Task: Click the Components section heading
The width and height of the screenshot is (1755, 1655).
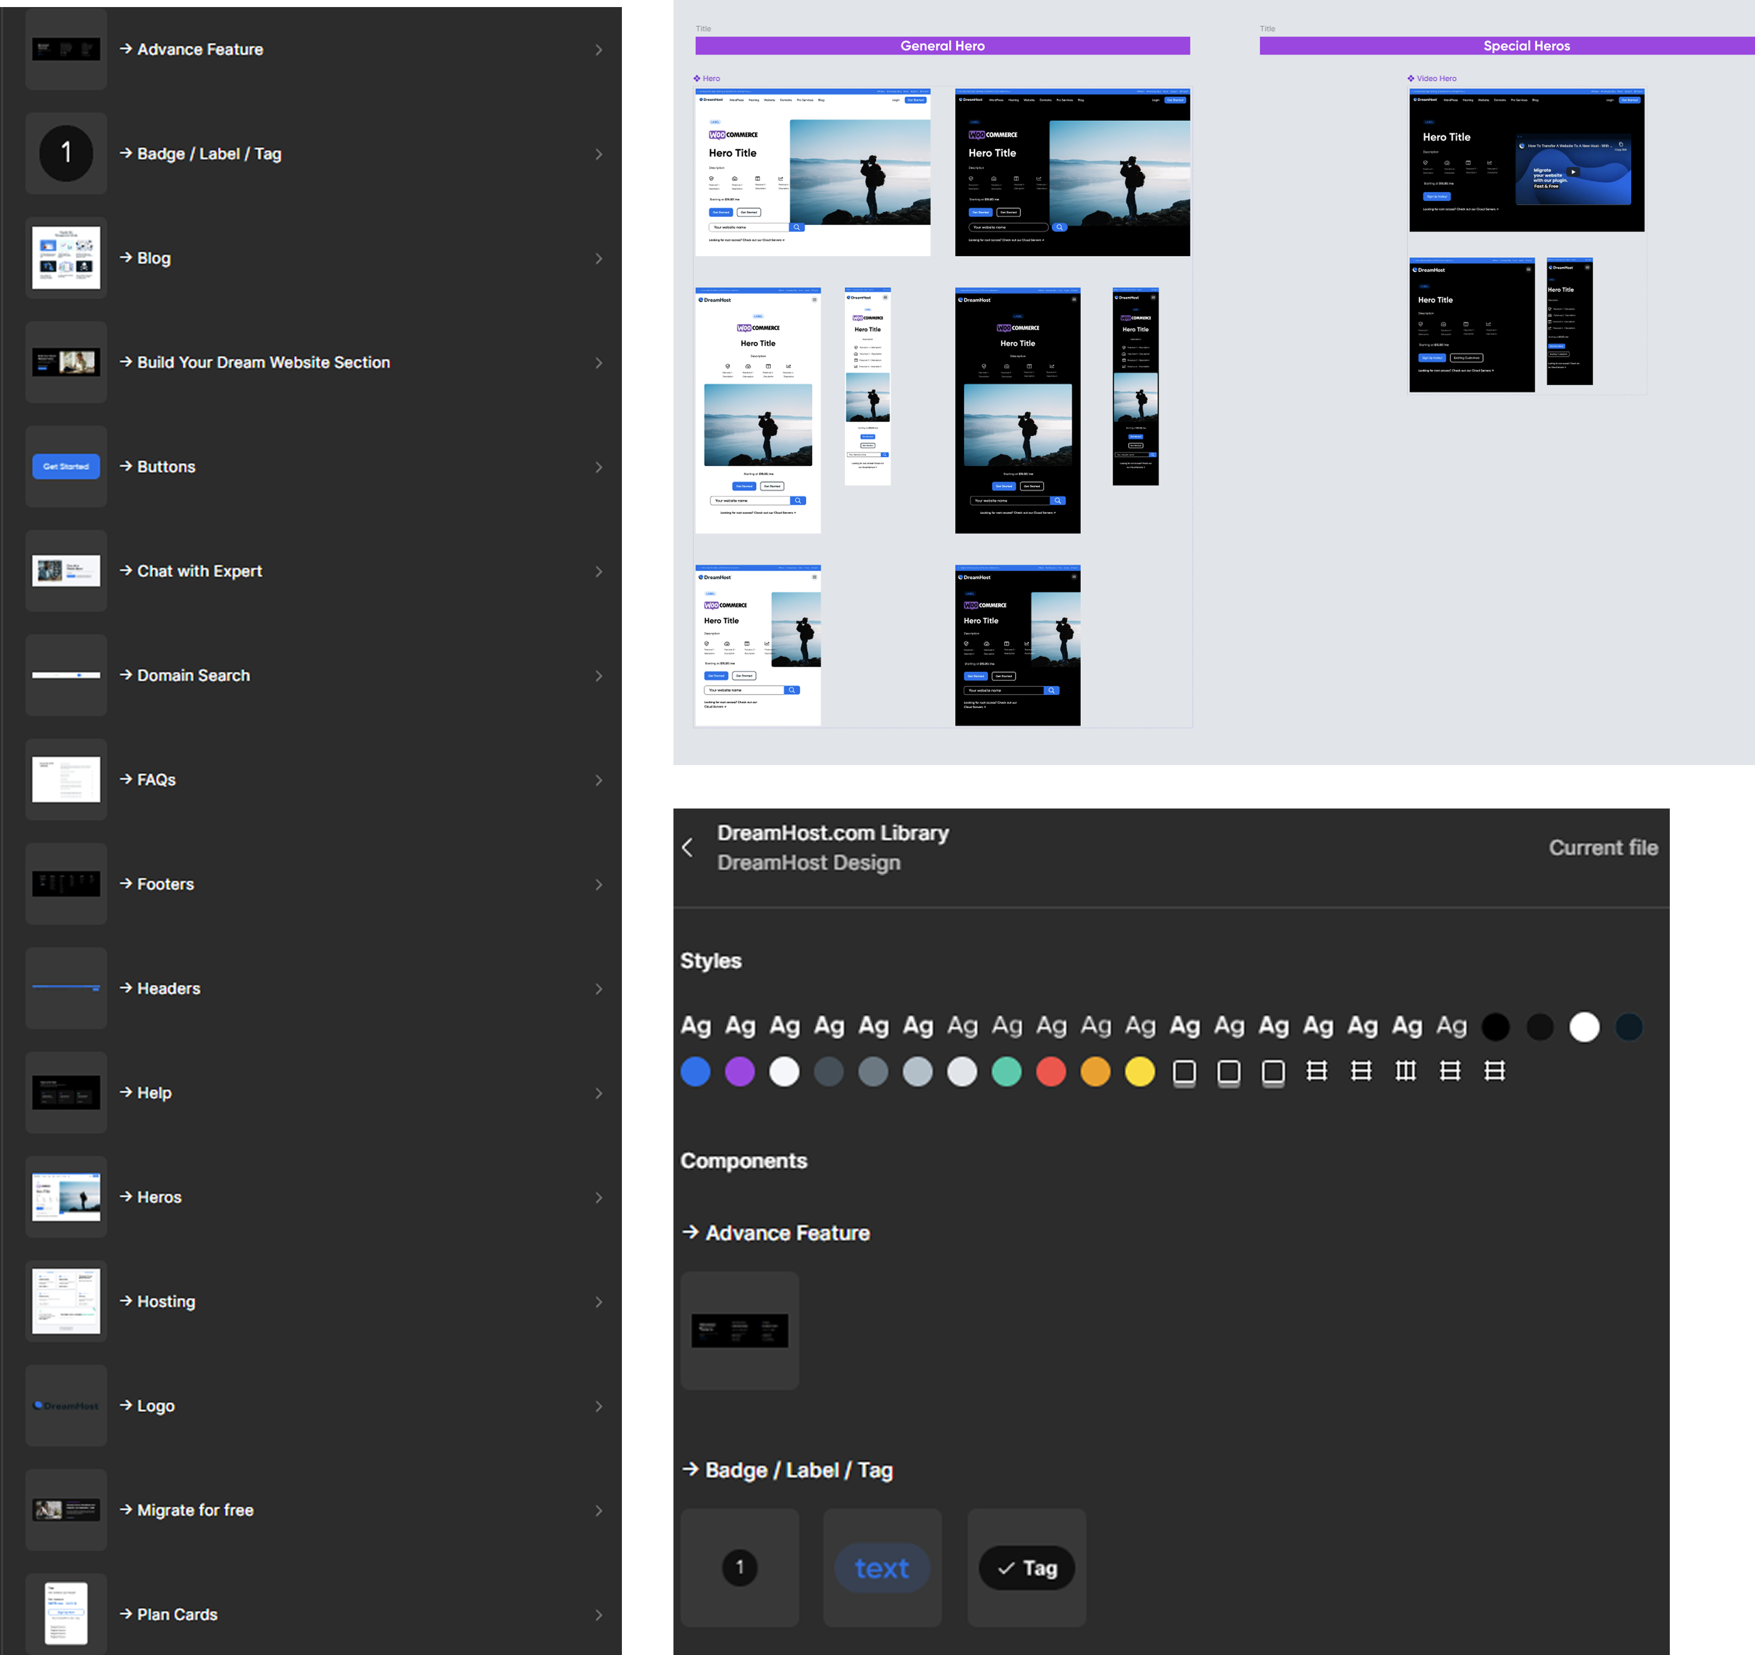Action: click(x=743, y=1161)
